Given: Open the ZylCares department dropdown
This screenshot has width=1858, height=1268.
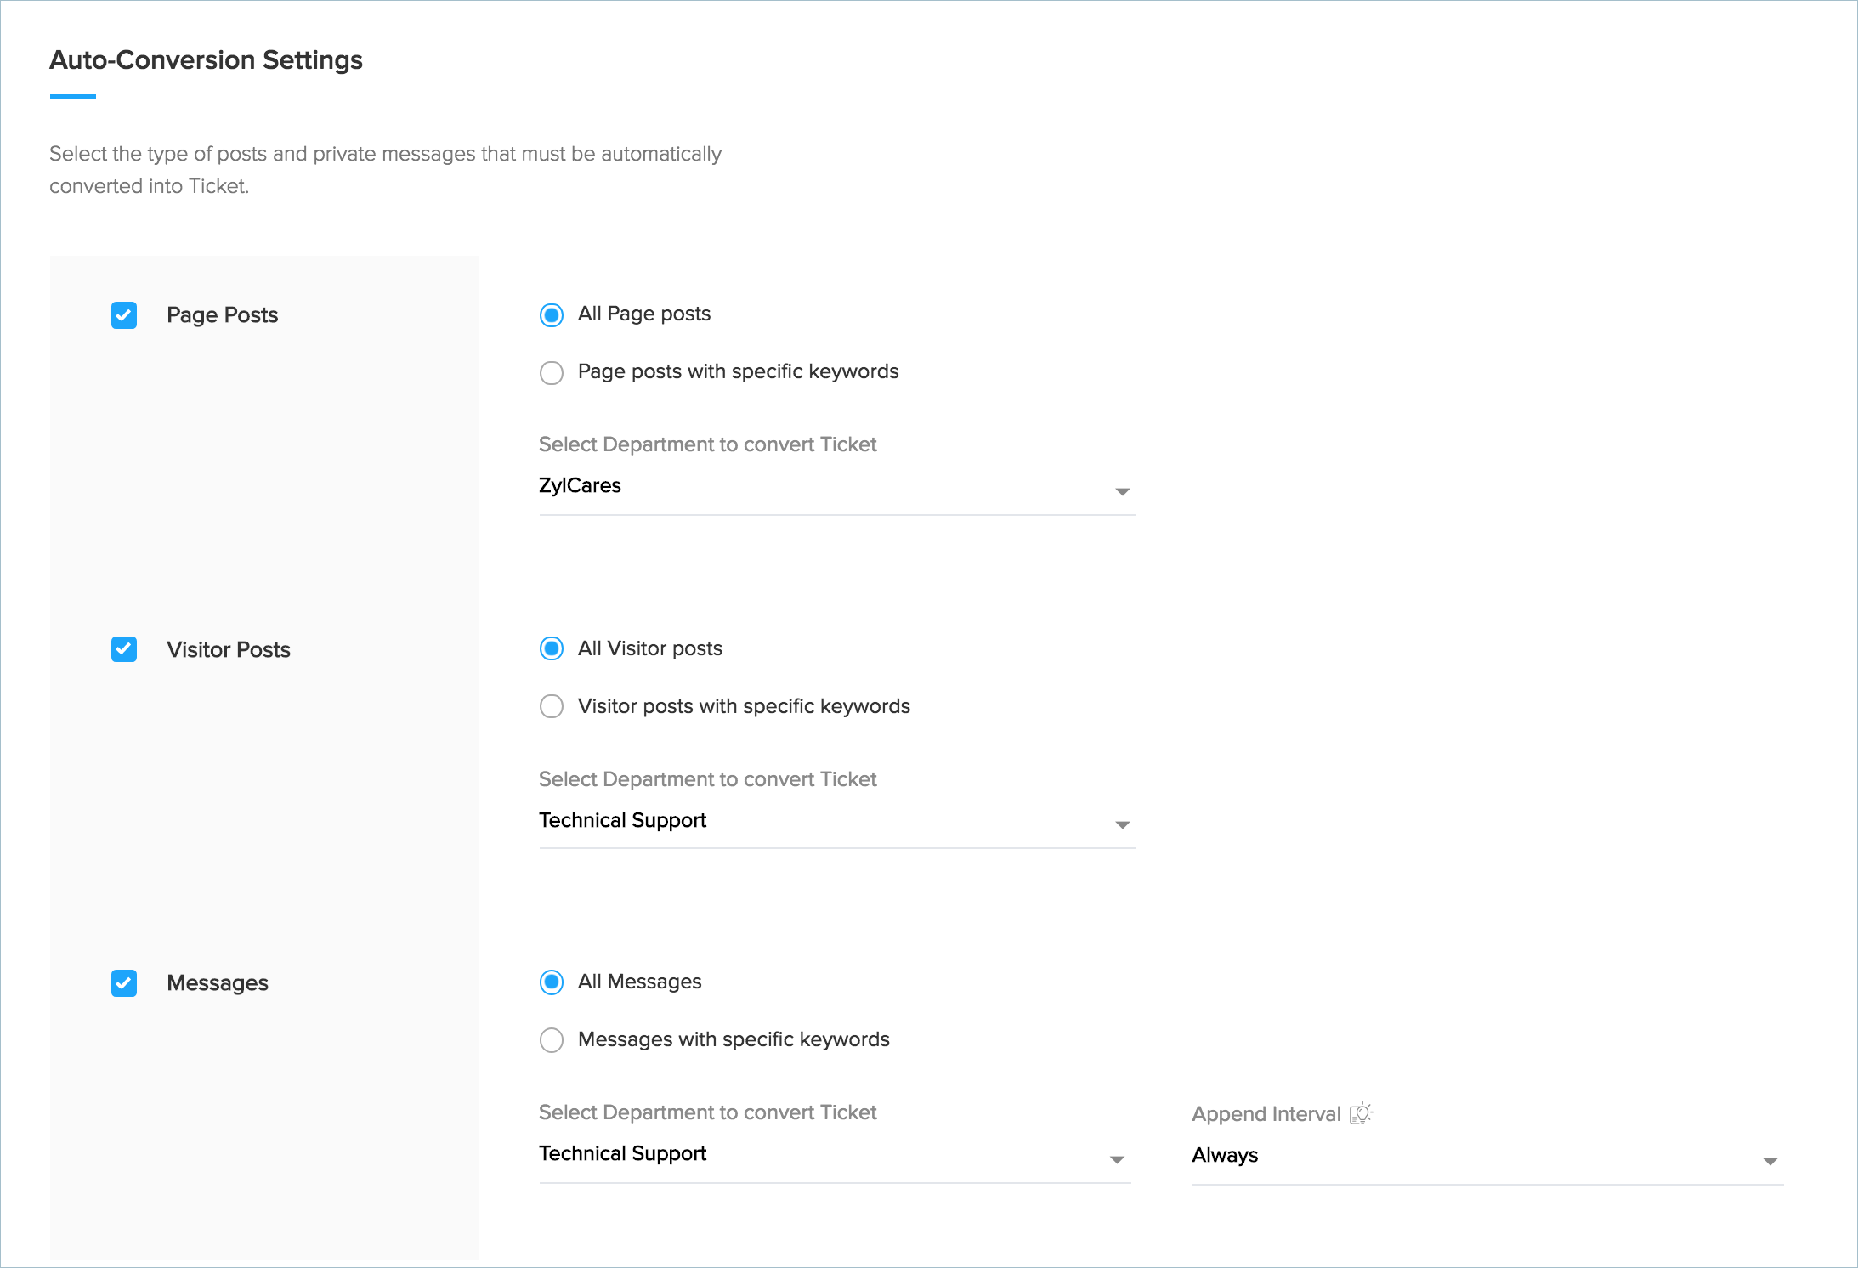Looking at the screenshot, I should tap(836, 487).
